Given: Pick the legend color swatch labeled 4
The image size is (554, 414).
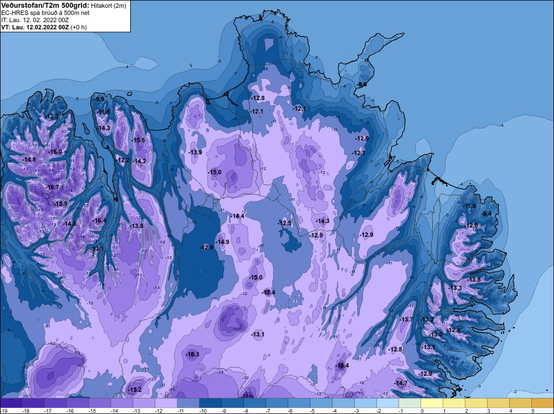Looking at the screenshot, I should (x=521, y=403).
